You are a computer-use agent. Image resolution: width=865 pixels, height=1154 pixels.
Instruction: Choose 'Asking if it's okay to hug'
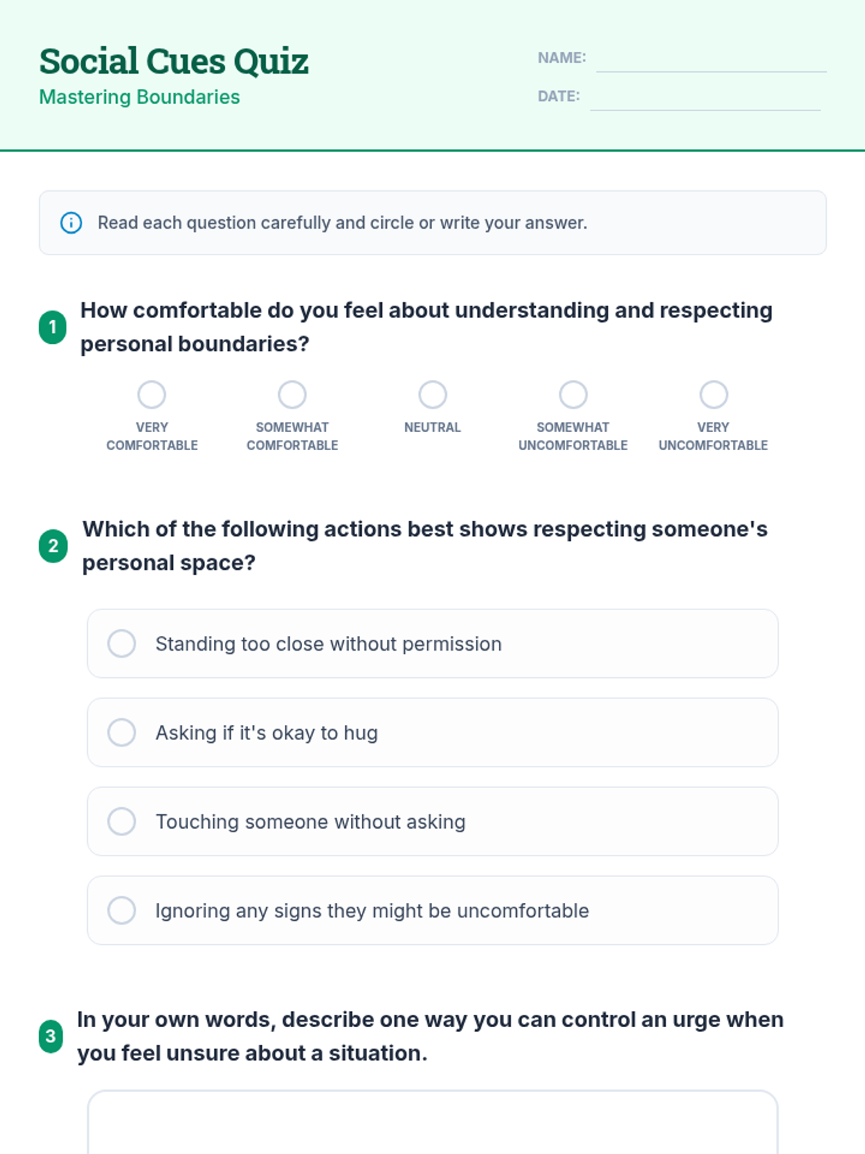tap(122, 732)
